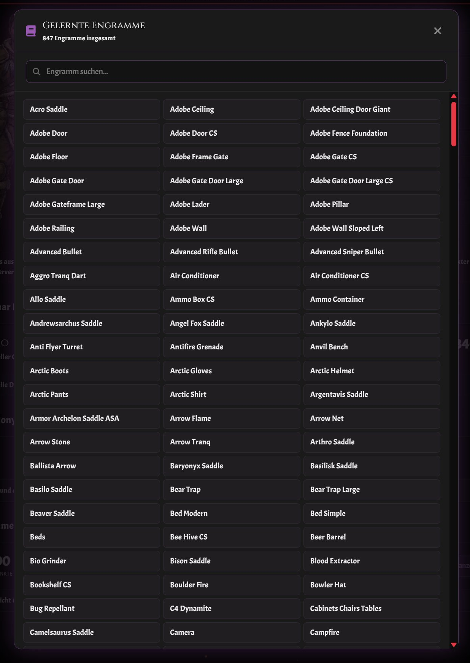
Task: Select the Adobe Ceiling engram
Action: pos(232,109)
